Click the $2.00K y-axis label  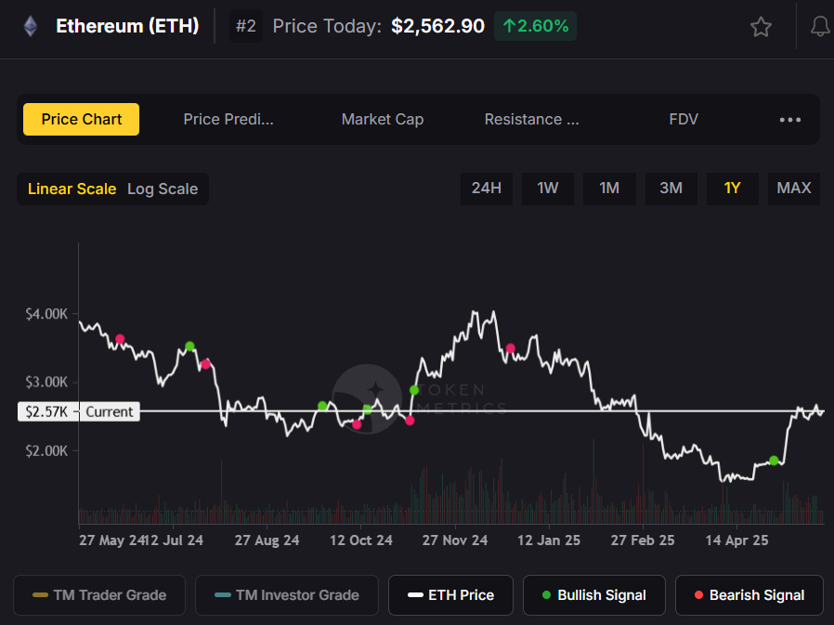pos(46,451)
